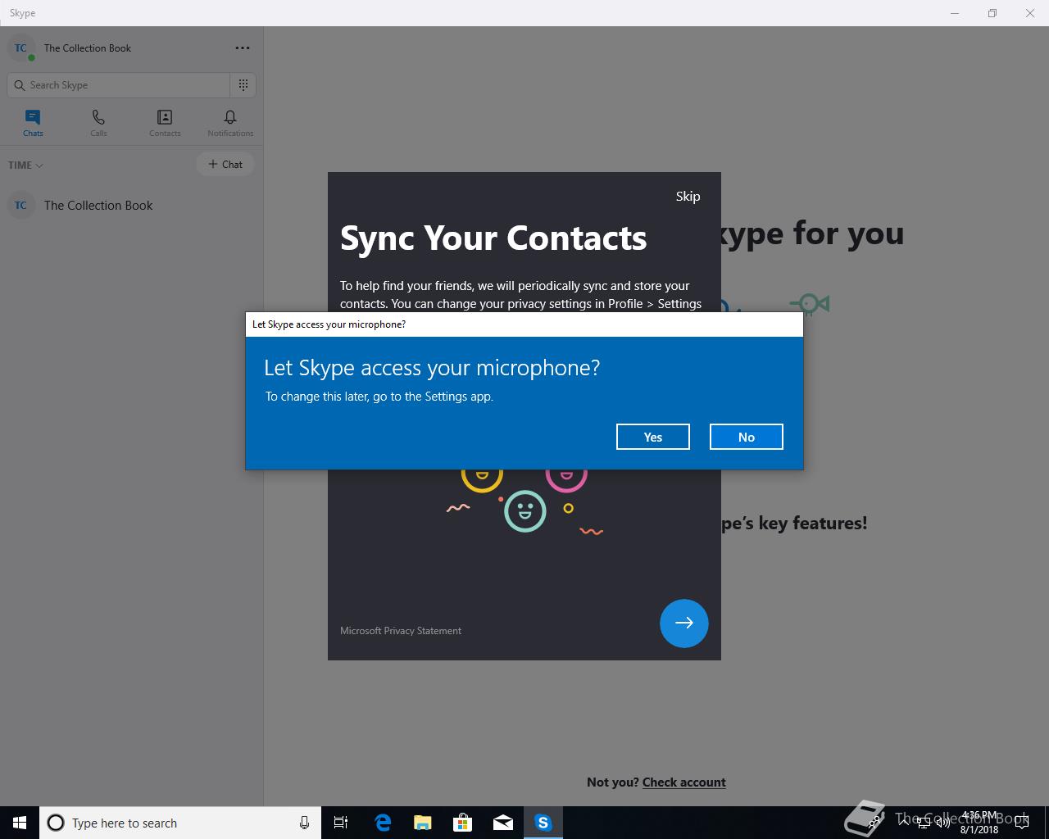Click the Skype taskbar icon
Viewport: 1049px width, 839px height.
[x=543, y=823]
